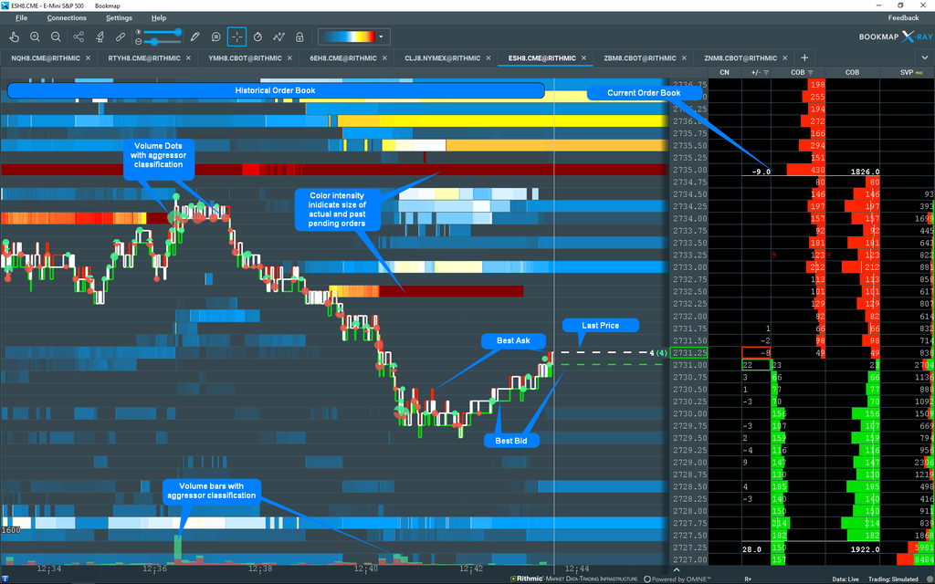Click the T icon in bottom-left corner

point(5,579)
